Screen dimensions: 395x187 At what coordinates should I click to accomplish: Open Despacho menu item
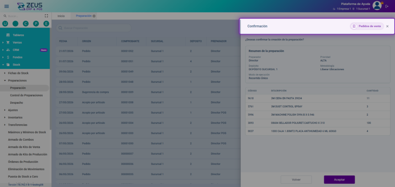pos(16,103)
